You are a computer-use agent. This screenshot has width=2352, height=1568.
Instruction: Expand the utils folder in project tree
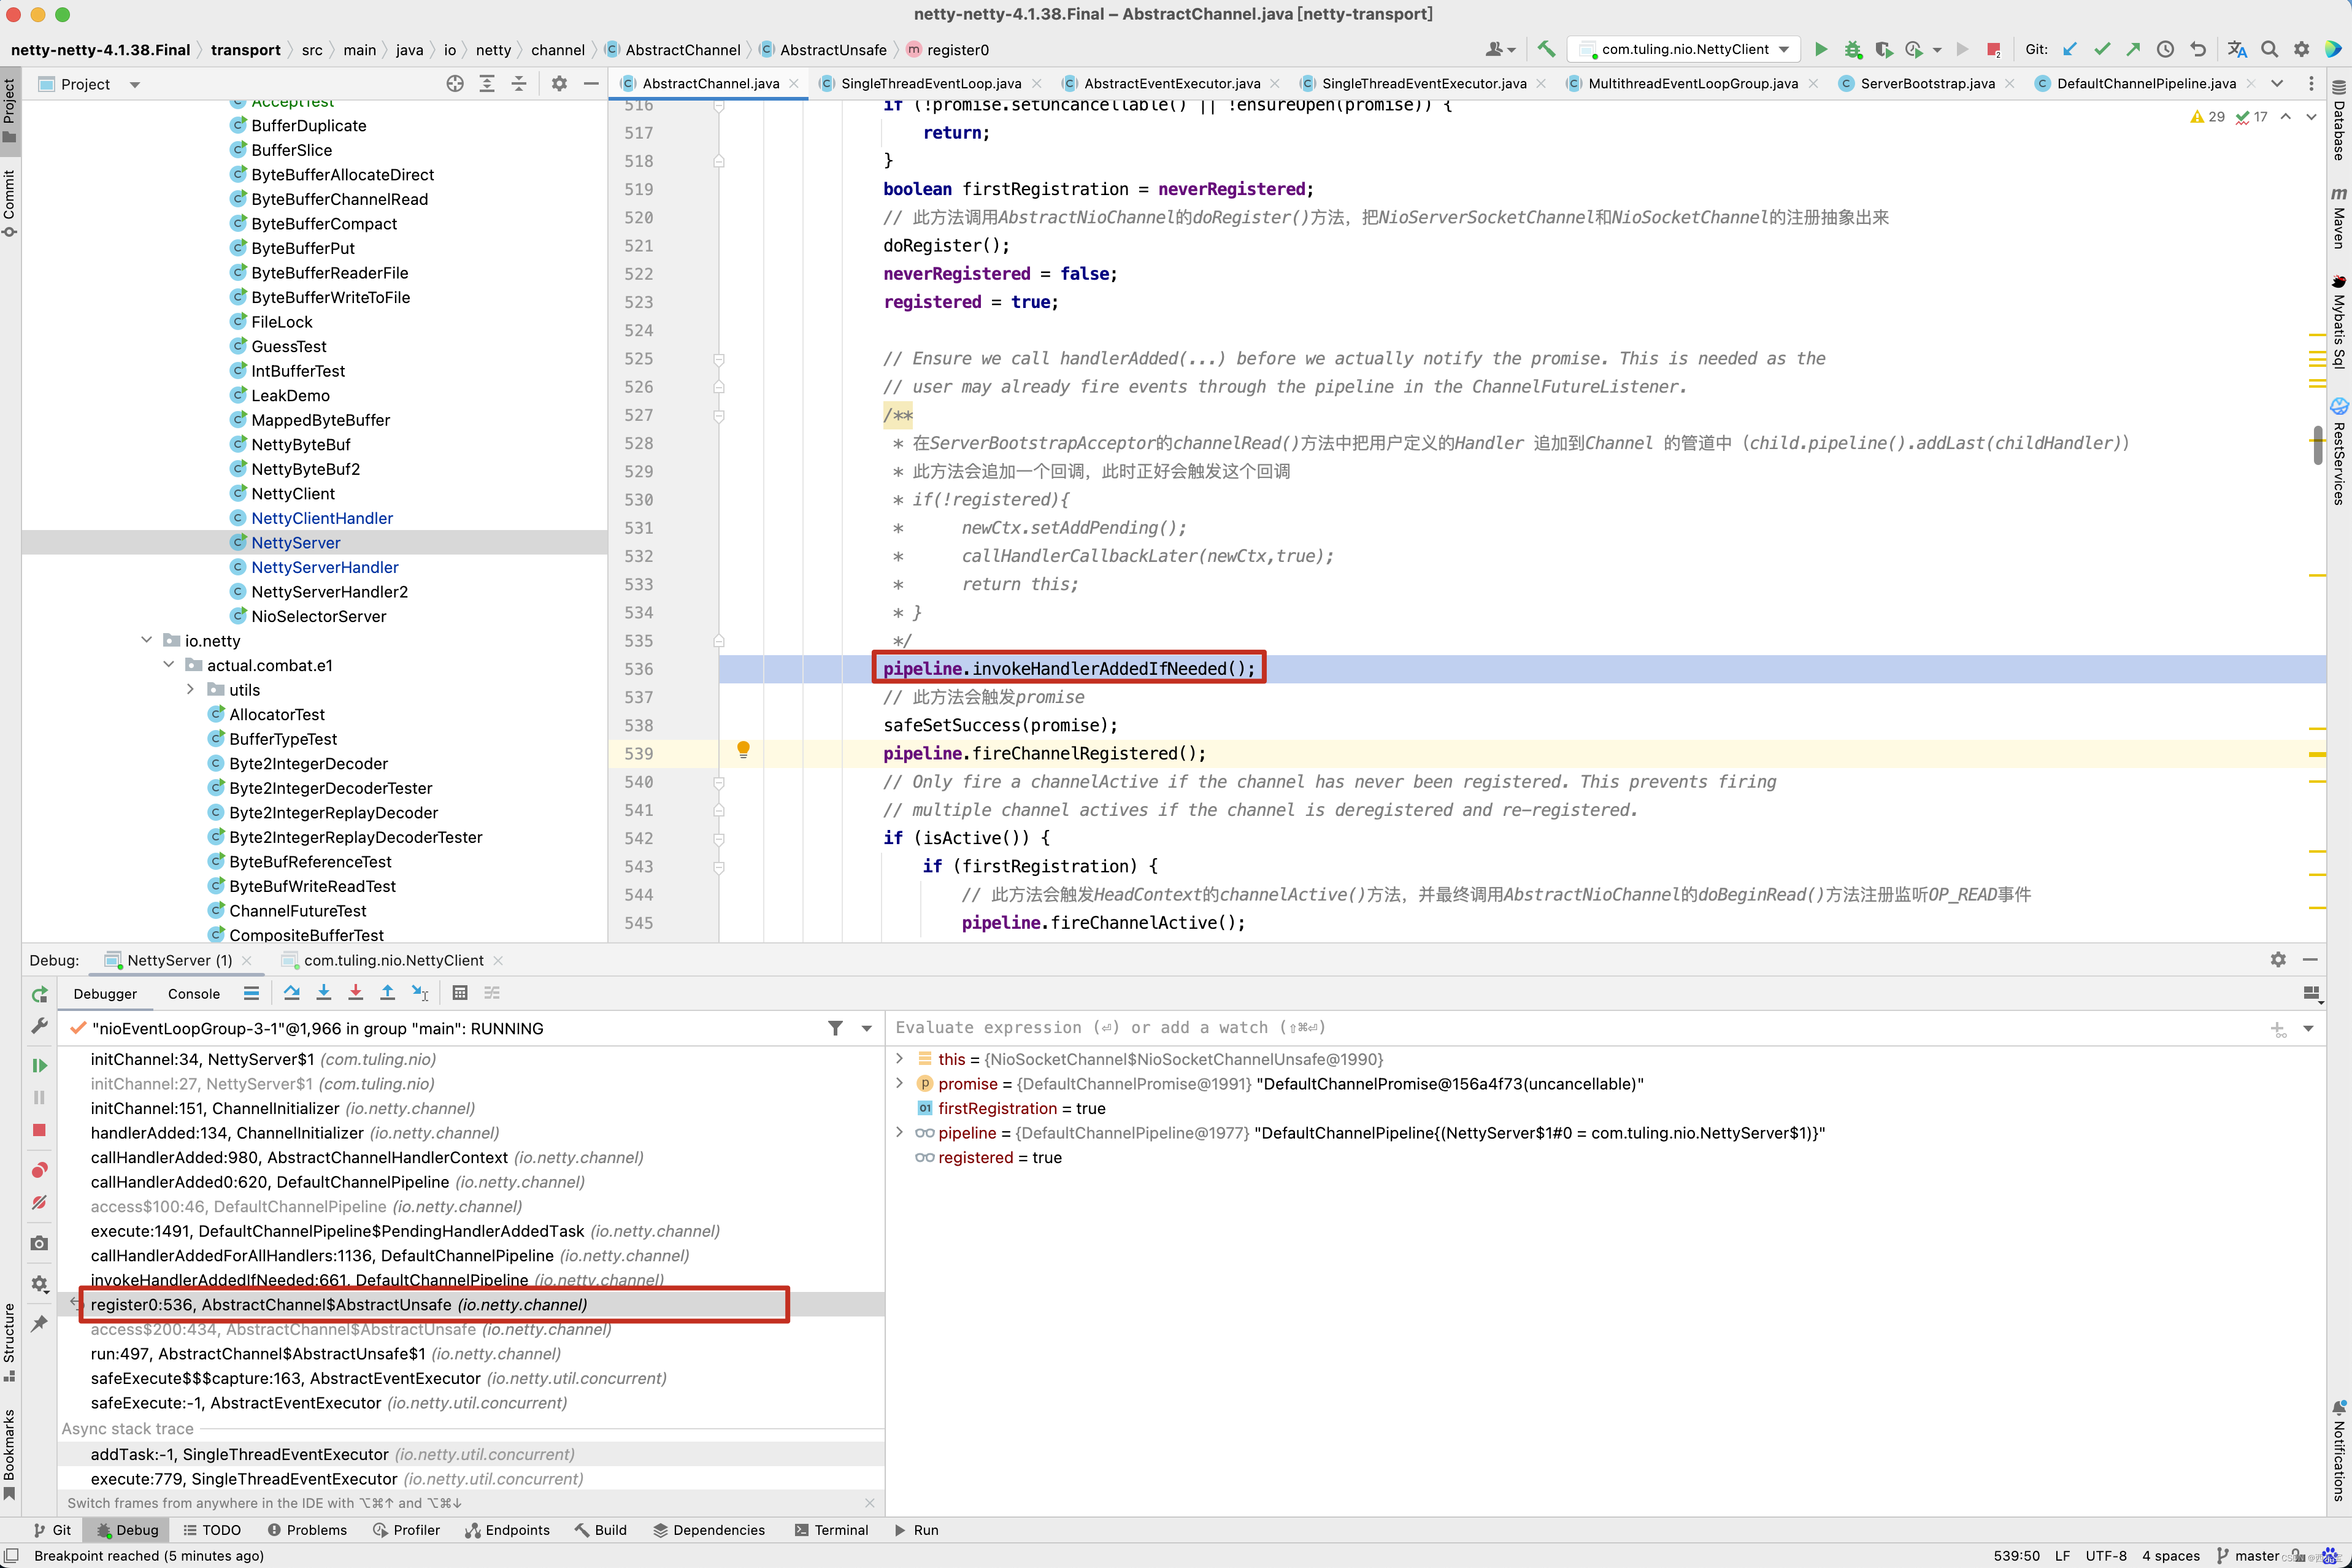click(x=190, y=690)
